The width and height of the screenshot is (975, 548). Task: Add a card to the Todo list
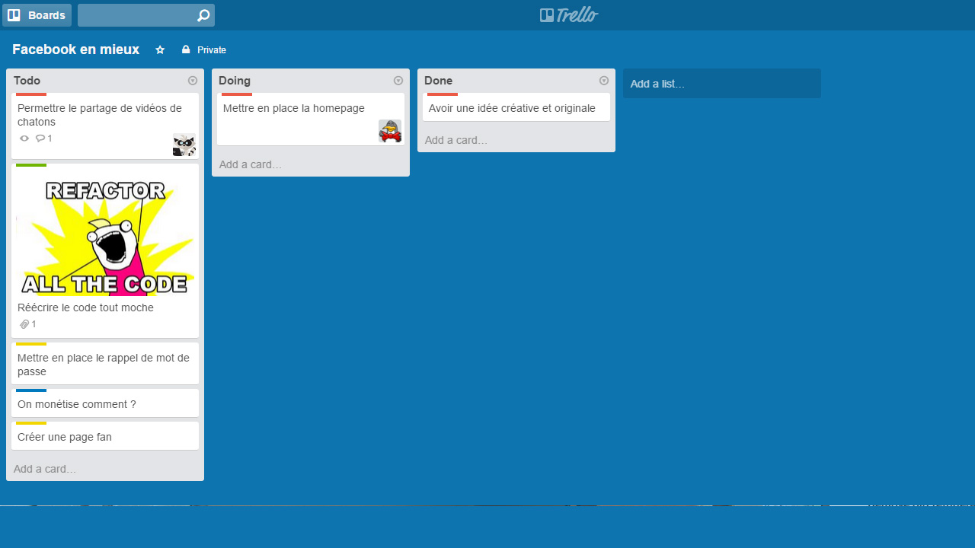[45, 469]
